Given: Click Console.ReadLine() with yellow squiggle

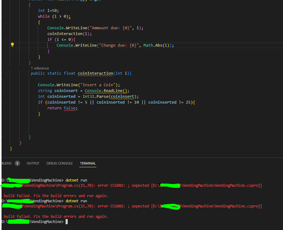Looking at the screenshot, I should tap(106, 91).
